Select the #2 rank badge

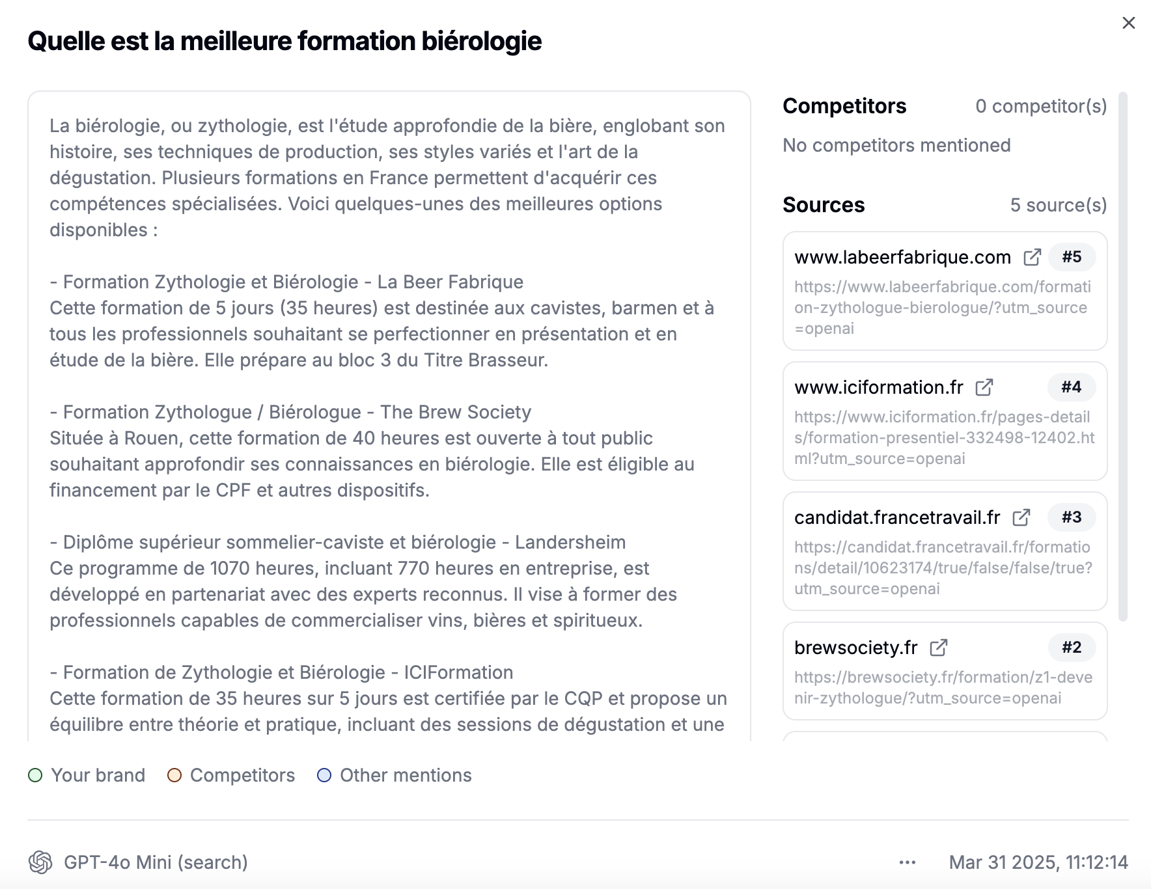(x=1072, y=648)
